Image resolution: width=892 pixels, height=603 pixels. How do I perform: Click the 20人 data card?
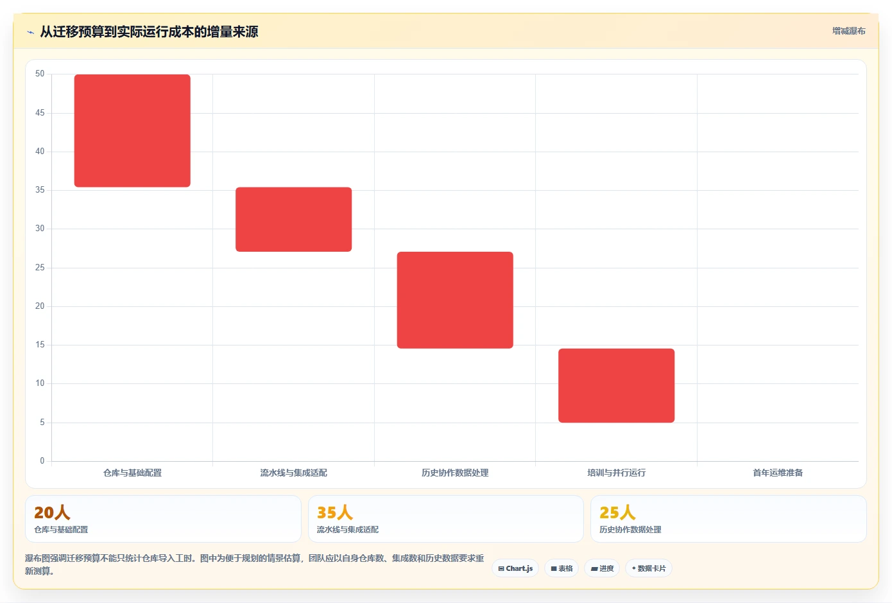163,519
